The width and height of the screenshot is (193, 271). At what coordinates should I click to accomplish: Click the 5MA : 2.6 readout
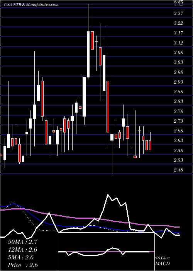pyautogui.click(x=21, y=257)
